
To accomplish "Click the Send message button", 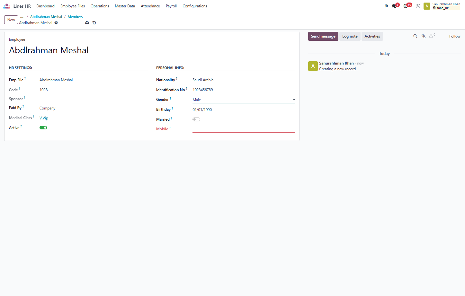I will pos(323,36).
